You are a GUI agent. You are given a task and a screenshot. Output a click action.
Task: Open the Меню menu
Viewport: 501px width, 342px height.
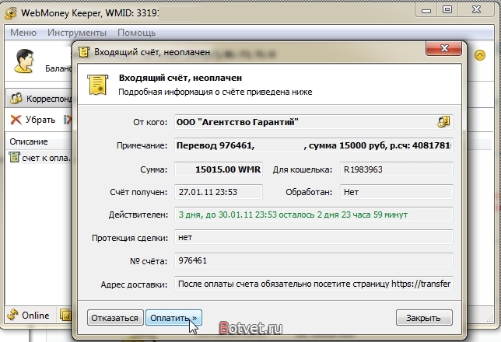click(23, 33)
